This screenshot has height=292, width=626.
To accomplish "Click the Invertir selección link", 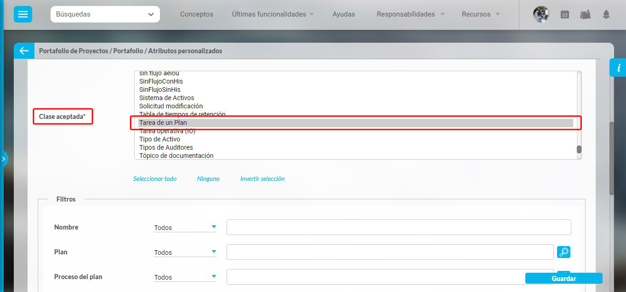I will [x=262, y=179].
